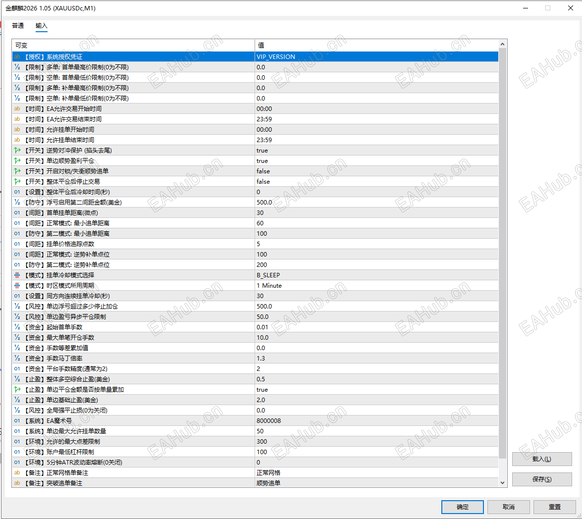Image resolution: width=582 pixels, height=519 pixels.
Task: Edit the 手数马丁倍率 value 1.3
Action: click(376, 359)
